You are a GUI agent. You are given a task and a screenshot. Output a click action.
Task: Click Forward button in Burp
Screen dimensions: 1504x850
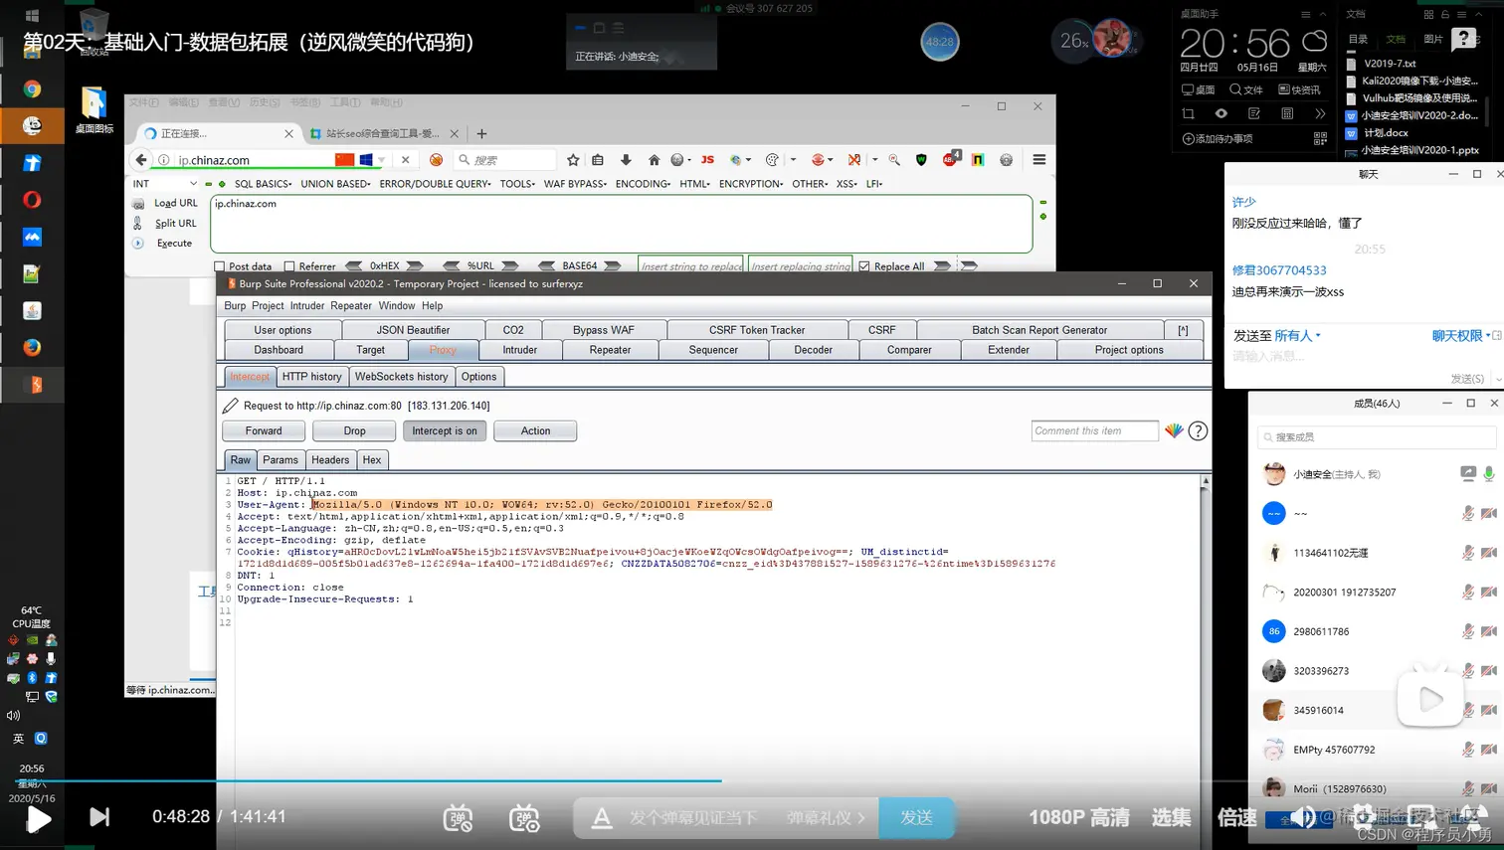pos(264,430)
